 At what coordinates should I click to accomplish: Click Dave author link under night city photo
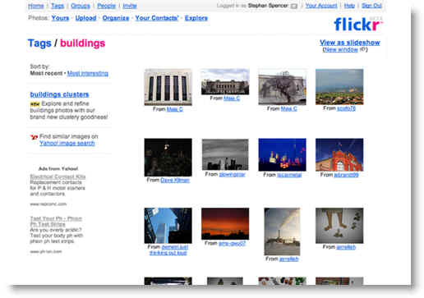click(175, 180)
